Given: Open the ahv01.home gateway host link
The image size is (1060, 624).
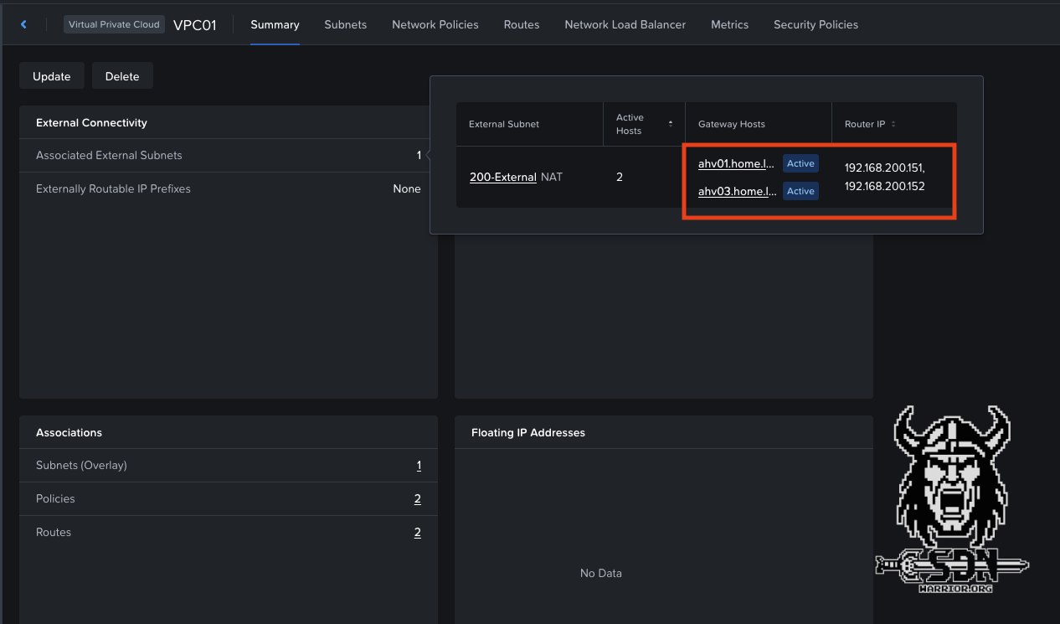Looking at the screenshot, I should pos(736,163).
